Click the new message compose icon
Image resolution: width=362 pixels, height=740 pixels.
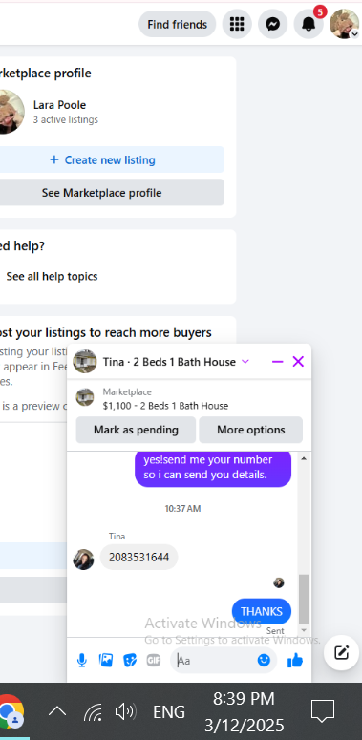(x=342, y=653)
